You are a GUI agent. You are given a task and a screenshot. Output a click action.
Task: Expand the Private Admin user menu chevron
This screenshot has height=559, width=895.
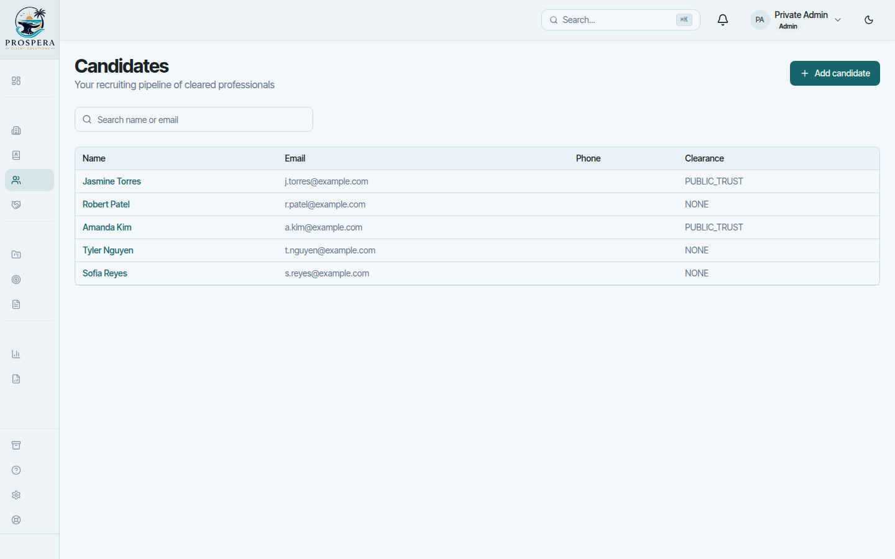click(838, 20)
